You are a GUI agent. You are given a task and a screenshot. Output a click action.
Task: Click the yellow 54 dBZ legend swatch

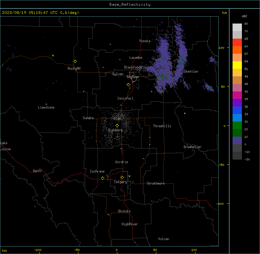[237, 65]
